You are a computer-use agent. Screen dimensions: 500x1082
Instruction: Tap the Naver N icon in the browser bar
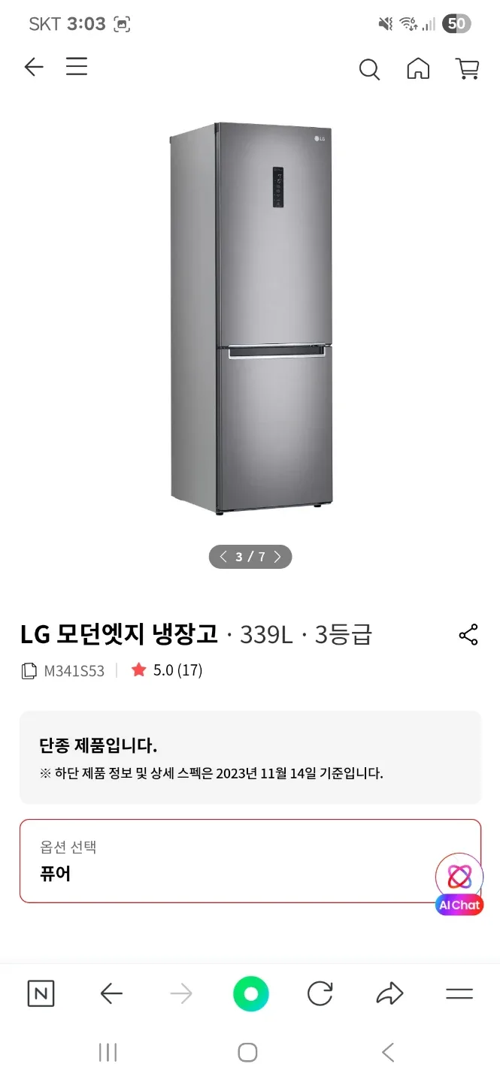point(41,994)
